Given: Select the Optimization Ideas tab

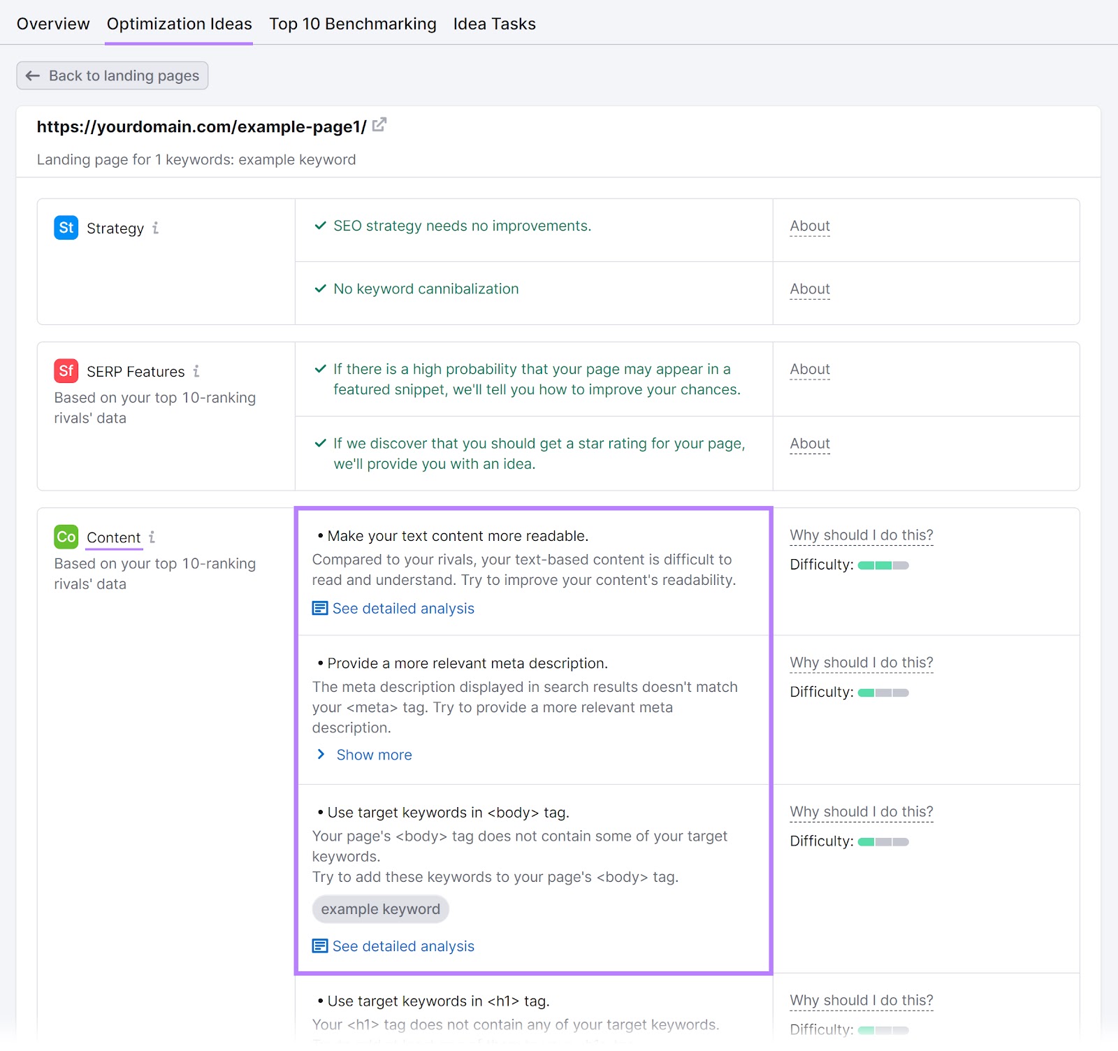Looking at the screenshot, I should click(179, 24).
